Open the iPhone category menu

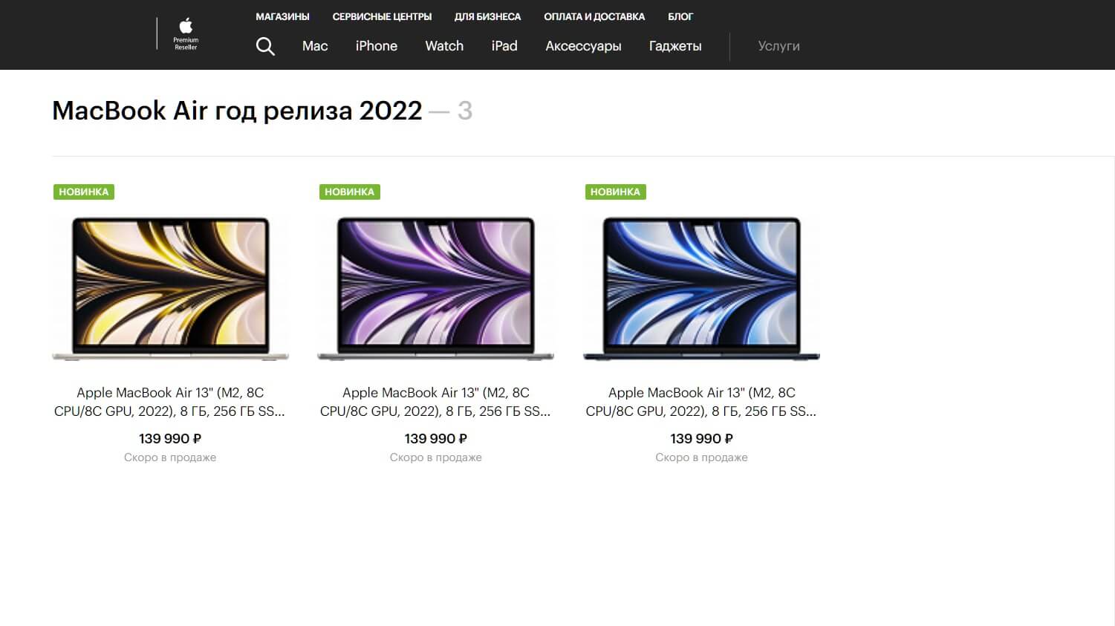click(x=376, y=46)
